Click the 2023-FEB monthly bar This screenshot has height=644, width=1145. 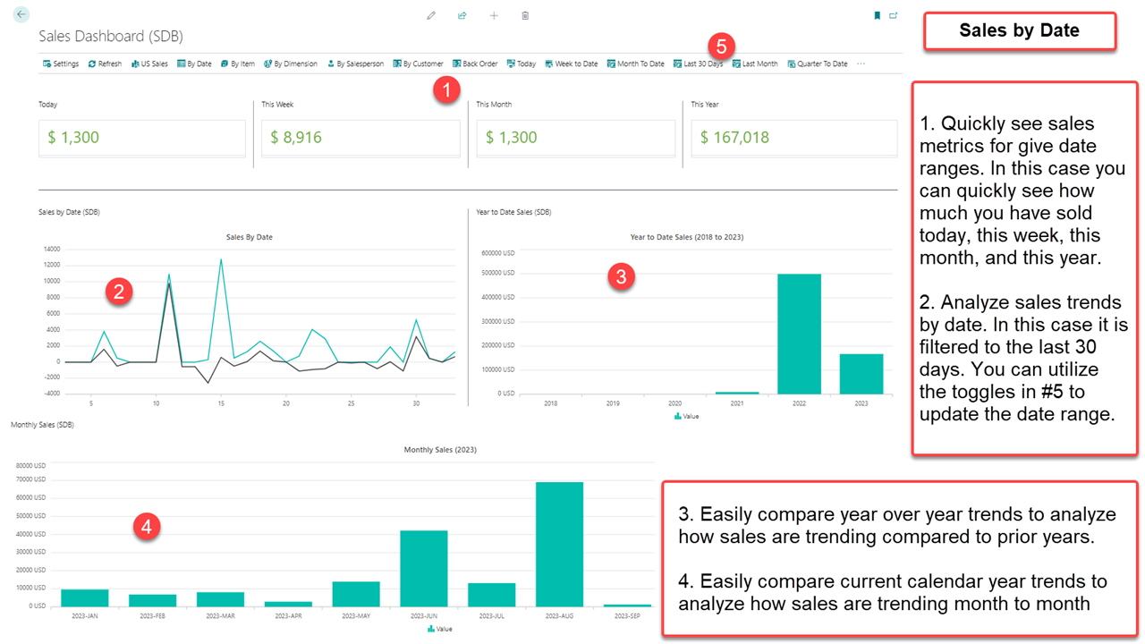[x=152, y=600]
